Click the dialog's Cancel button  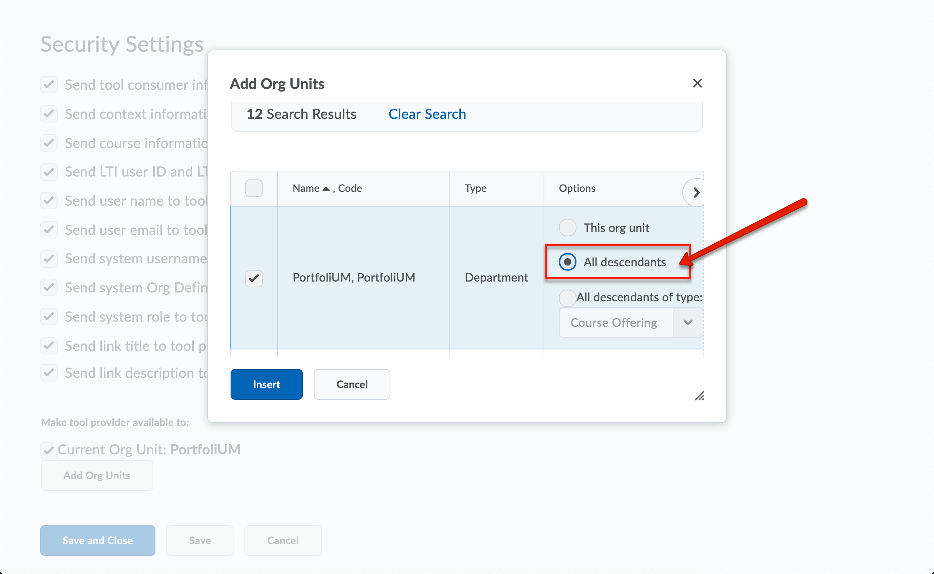[x=352, y=384]
